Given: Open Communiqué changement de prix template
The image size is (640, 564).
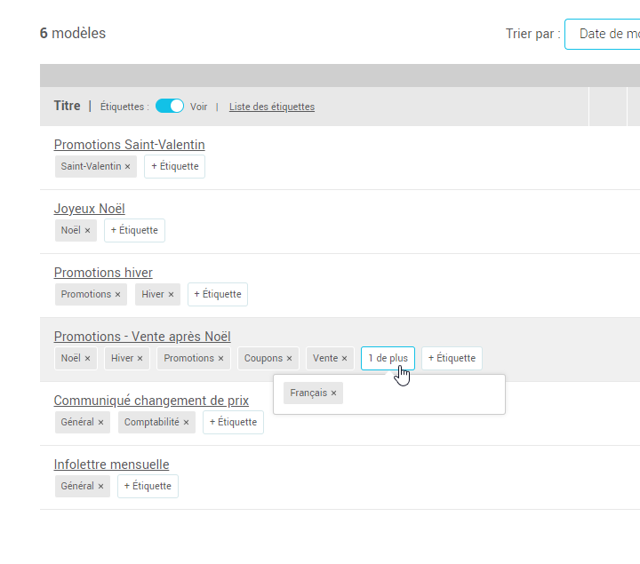Looking at the screenshot, I should click(151, 401).
